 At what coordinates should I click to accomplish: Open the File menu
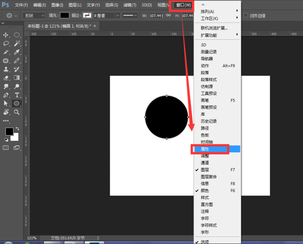[21, 5]
